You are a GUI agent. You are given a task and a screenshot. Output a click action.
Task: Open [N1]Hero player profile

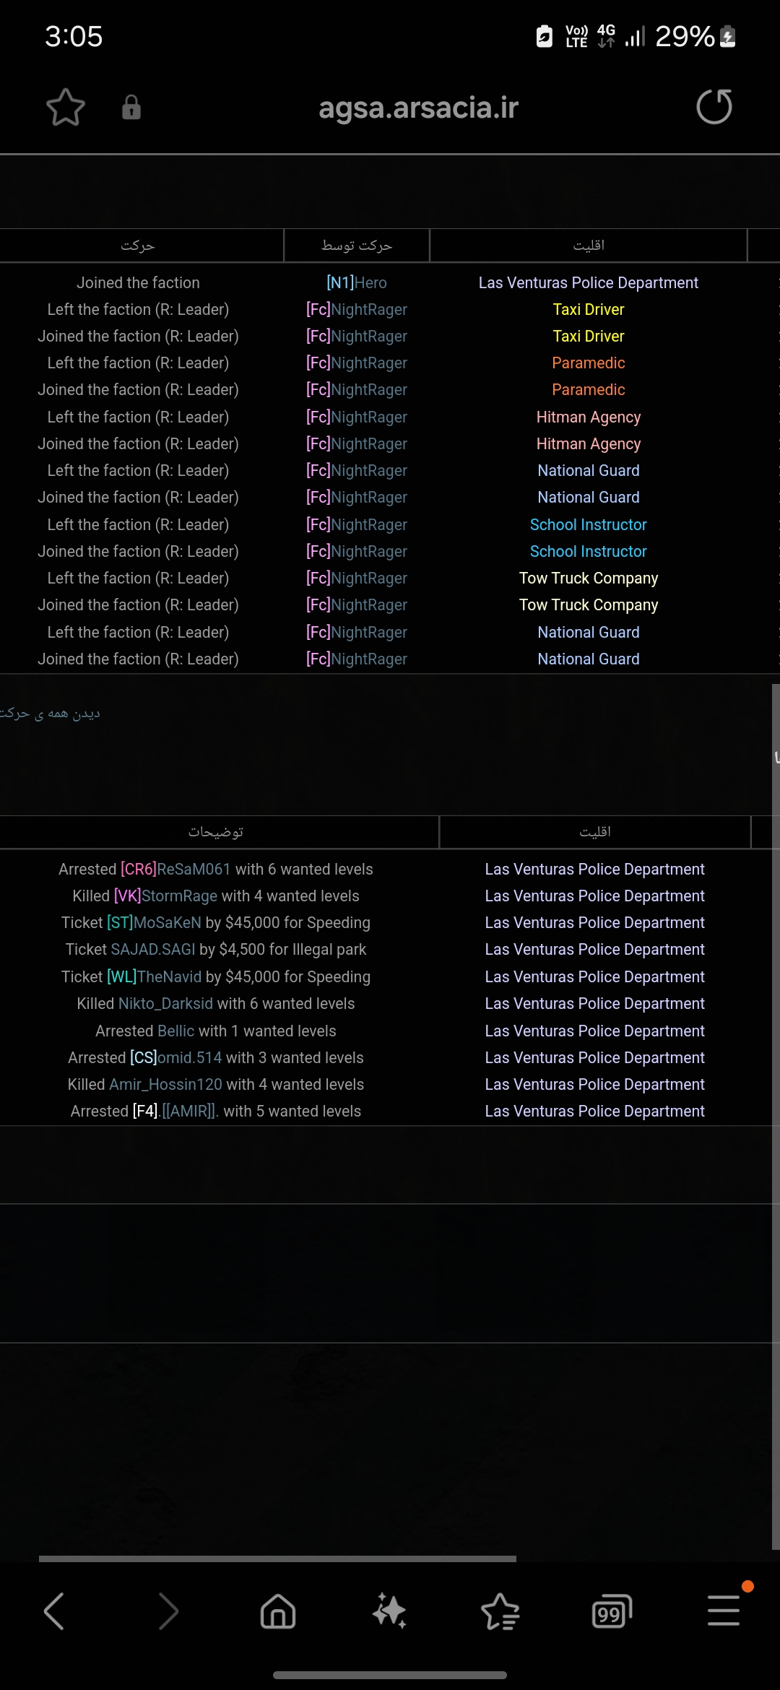[x=357, y=282]
